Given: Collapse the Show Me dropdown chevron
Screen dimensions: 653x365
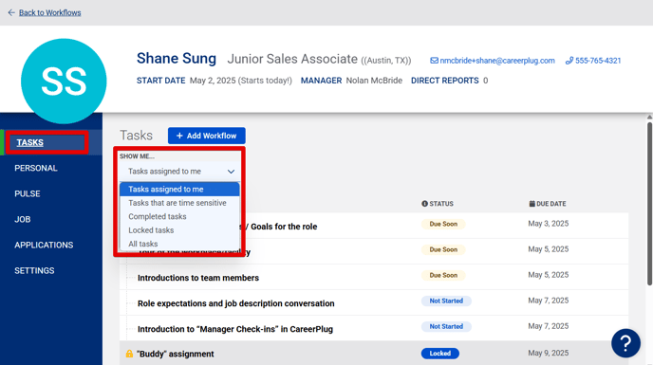Looking at the screenshot, I should (232, 172).
